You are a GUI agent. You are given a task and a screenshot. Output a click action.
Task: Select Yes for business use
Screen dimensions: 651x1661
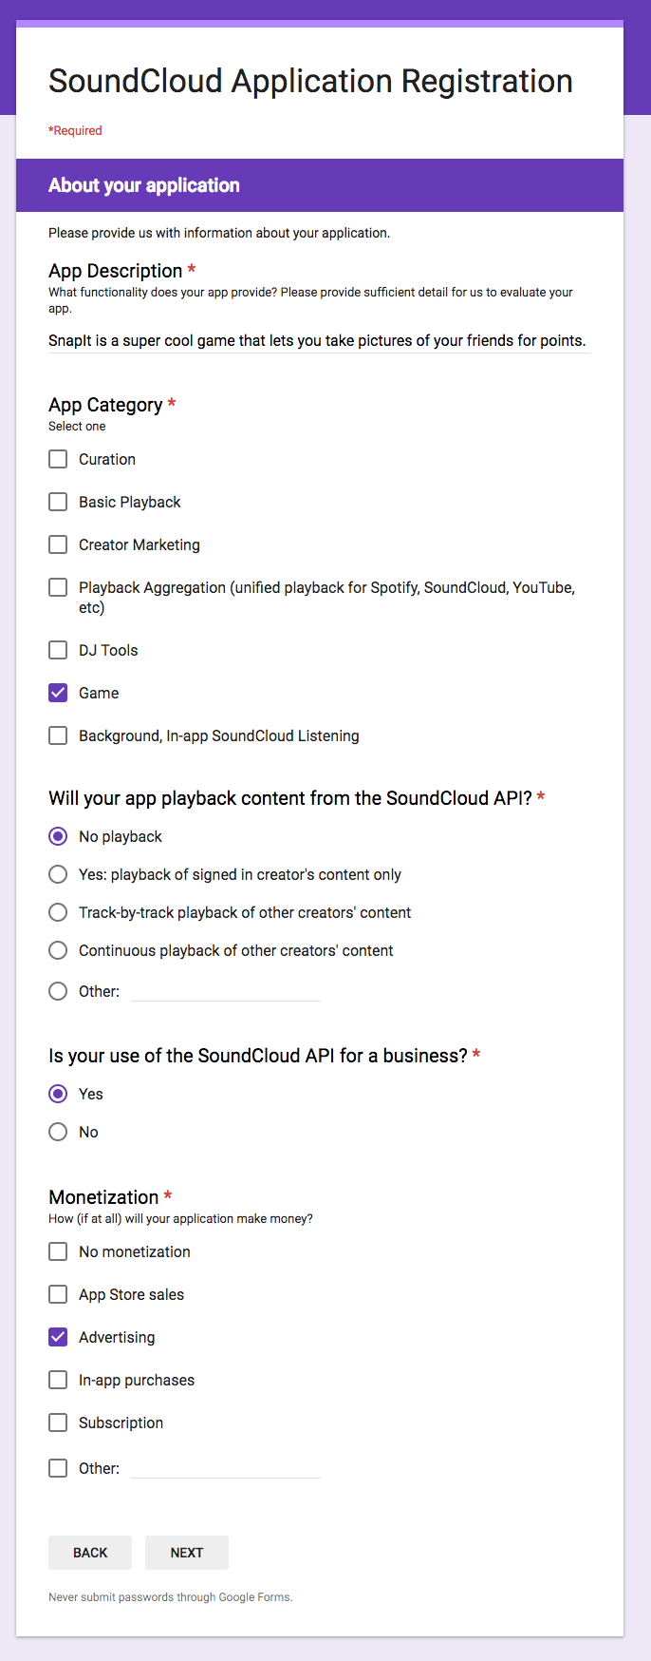pos(58,1094)
